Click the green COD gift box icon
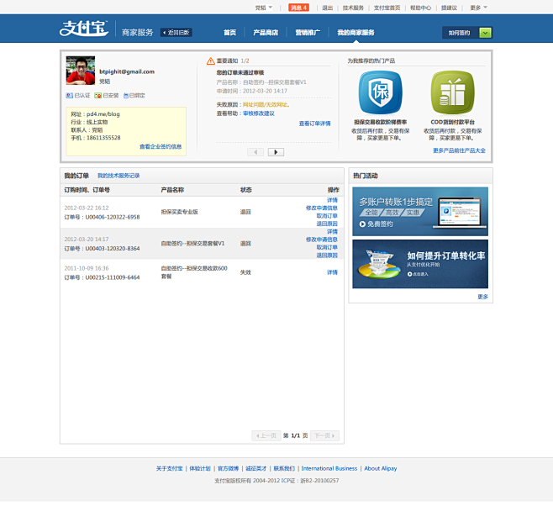 click(x=452, y=92)
